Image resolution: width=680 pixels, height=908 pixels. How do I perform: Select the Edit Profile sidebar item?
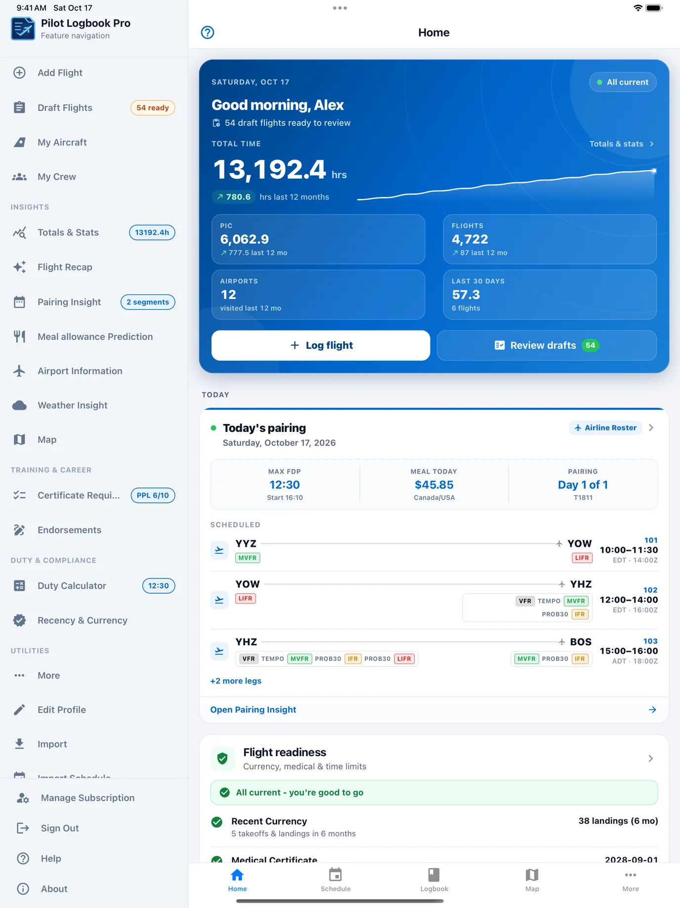[x=94, y=710]
